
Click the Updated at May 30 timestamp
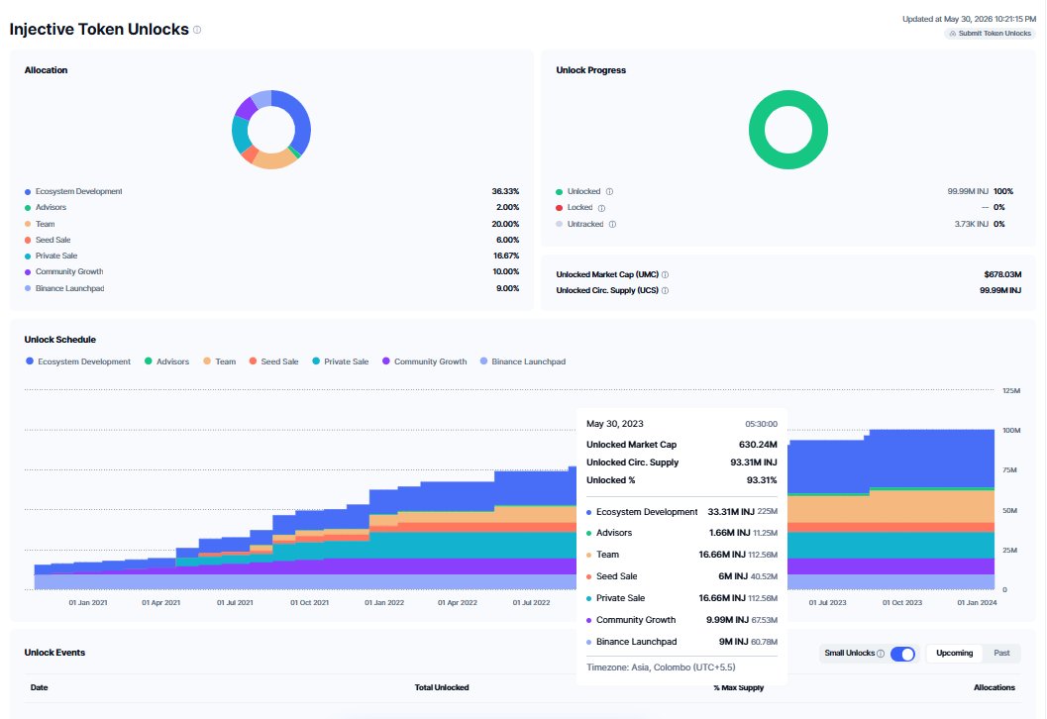click(969, 20)
